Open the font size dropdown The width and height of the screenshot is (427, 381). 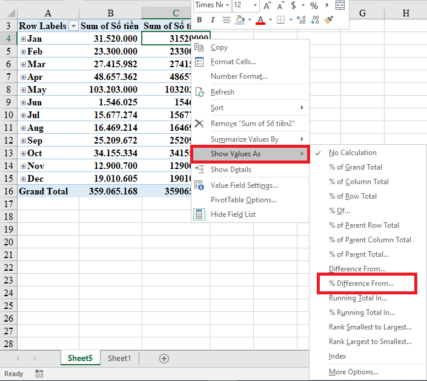[x=254, y=5]
